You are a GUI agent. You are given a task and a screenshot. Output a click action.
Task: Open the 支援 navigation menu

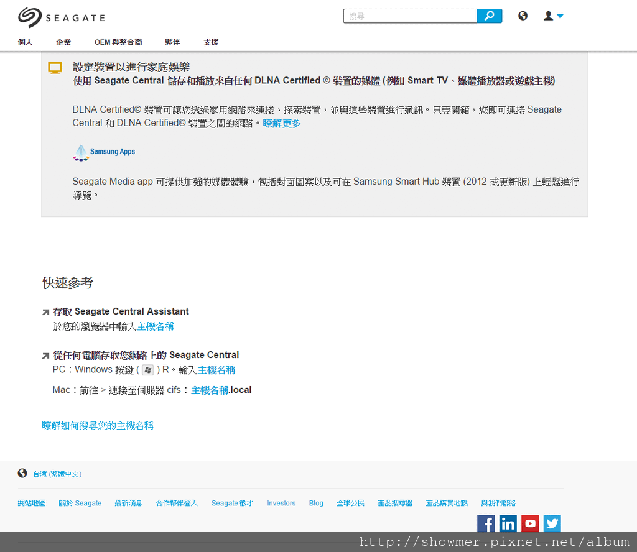point(211,42)
